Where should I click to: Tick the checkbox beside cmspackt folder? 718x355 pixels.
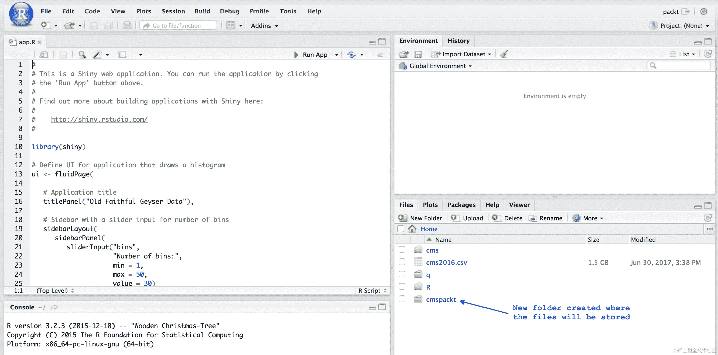(402, 299)
